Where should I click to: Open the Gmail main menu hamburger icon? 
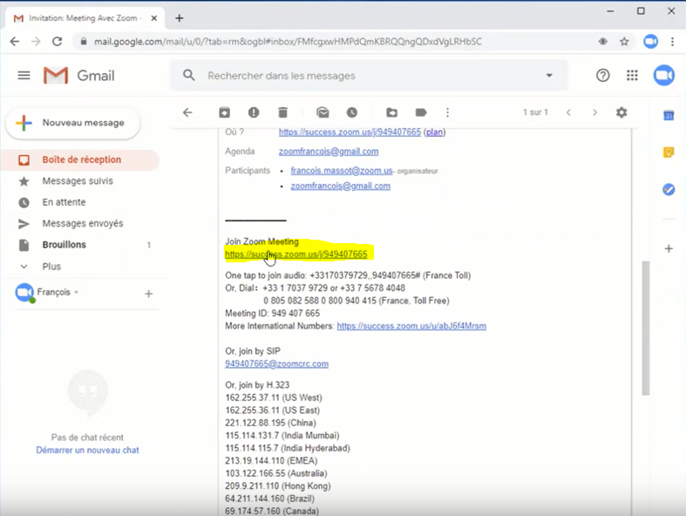[x=24, y=76]
